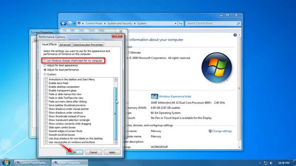Click Control Panel in the address breadcrumb
The width and height of the screenshot is (296, 166).
[x=94, y=23]
